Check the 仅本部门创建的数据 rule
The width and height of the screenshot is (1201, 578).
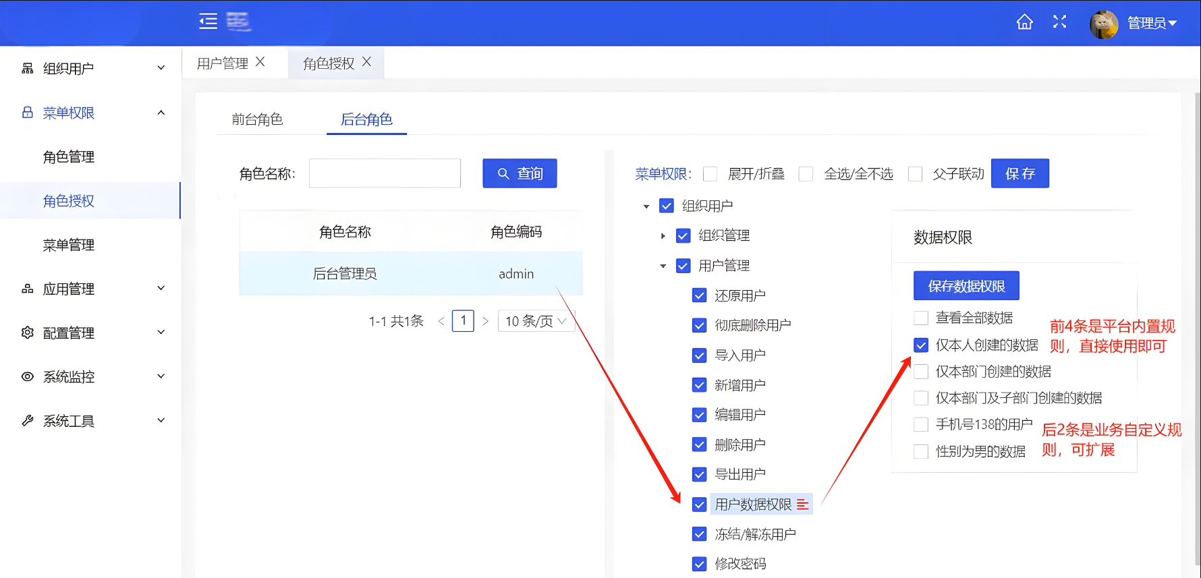click(921, 372)
